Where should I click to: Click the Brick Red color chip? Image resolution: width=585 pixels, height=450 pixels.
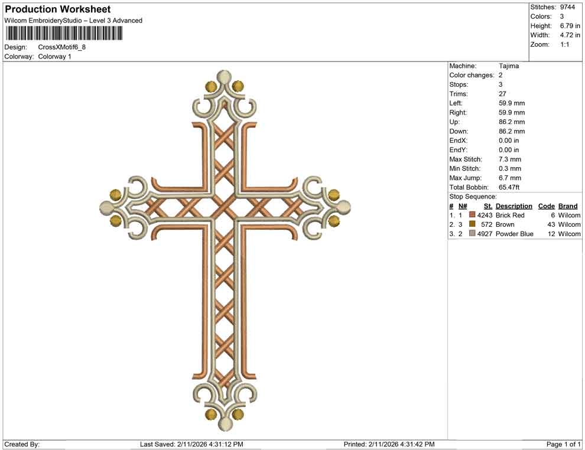[x=472, y=215]
